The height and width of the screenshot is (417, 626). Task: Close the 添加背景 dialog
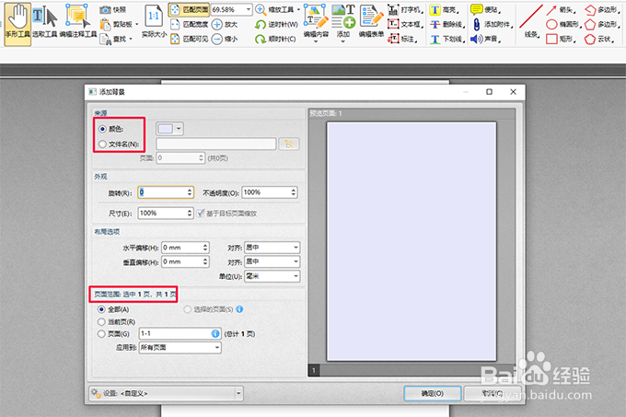tap(513, 92)
